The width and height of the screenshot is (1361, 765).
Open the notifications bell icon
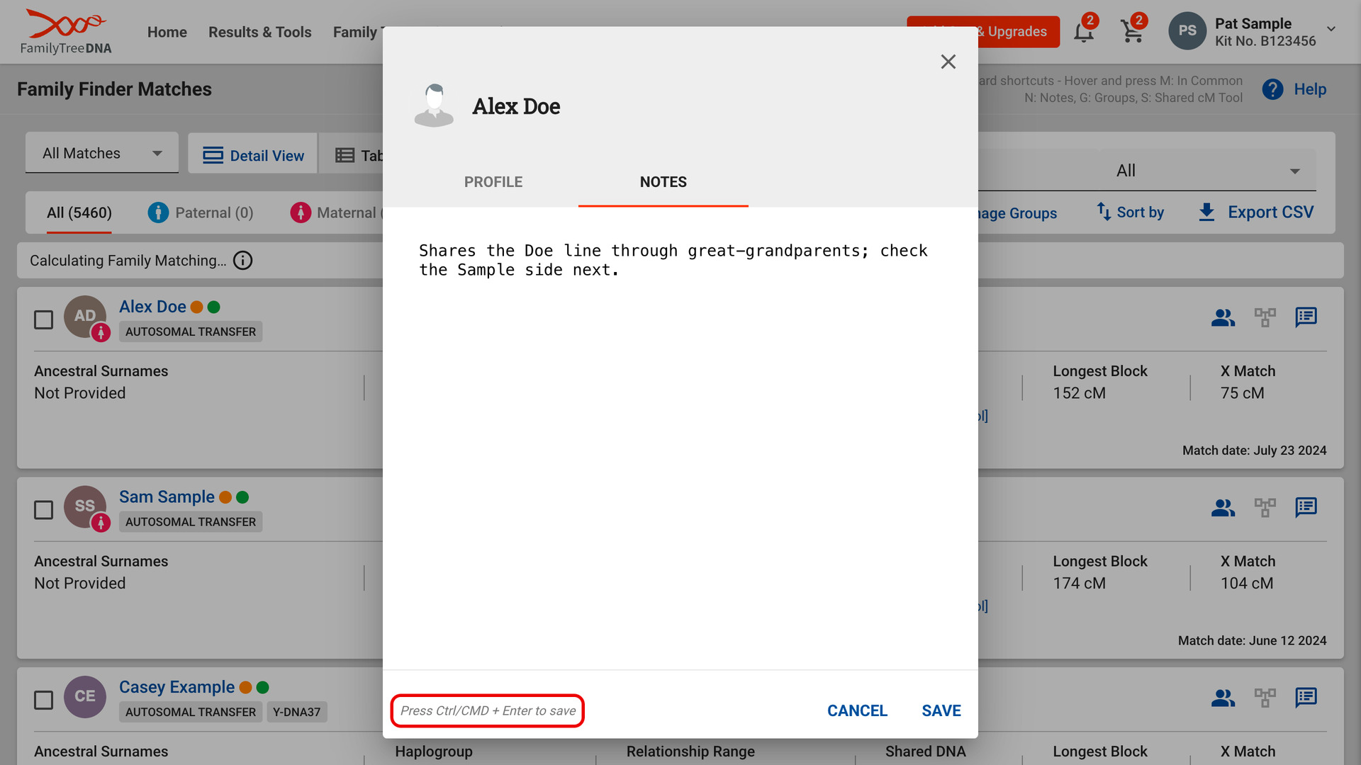coord(1083,32)
